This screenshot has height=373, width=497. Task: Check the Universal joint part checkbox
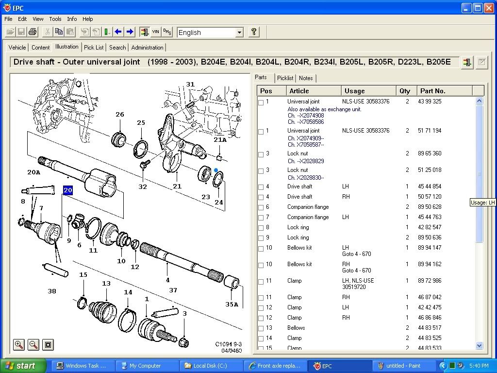pyautogui.click(x=261, y=102)
